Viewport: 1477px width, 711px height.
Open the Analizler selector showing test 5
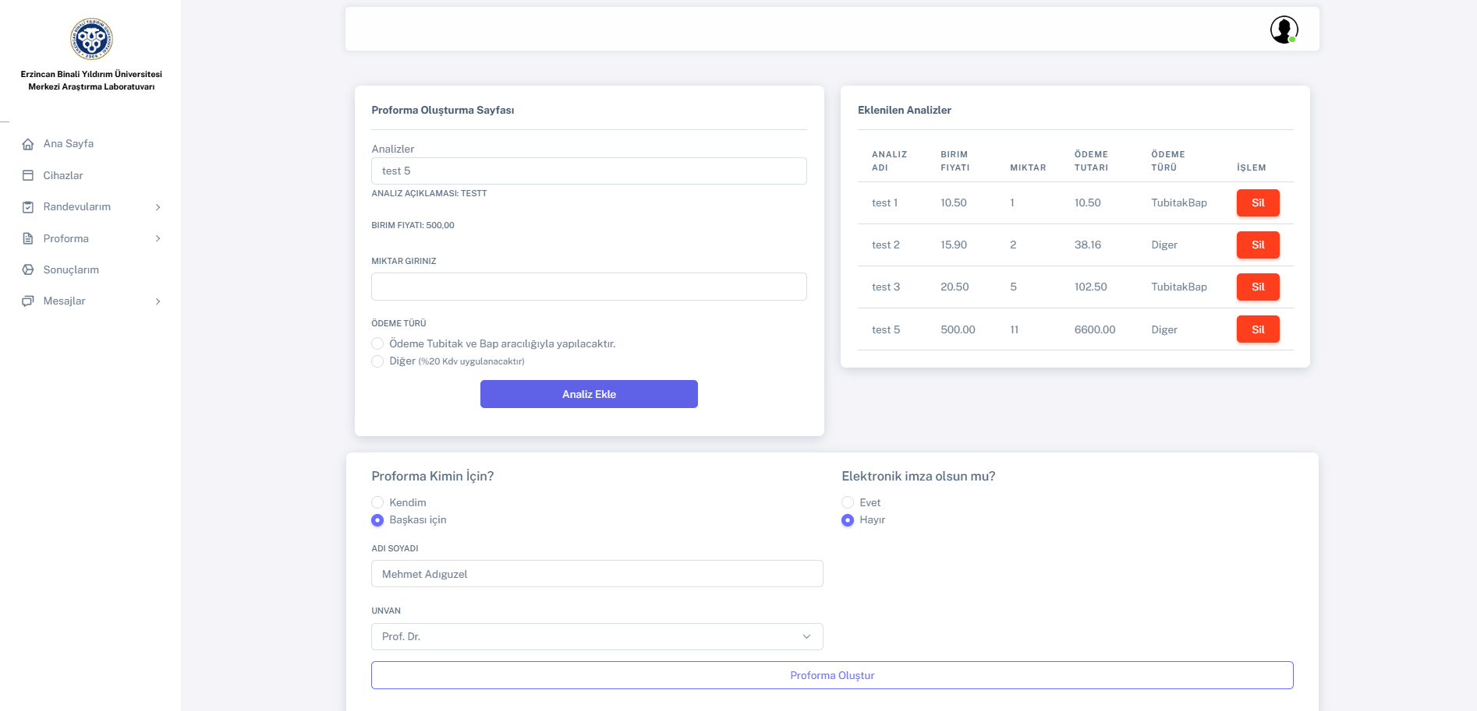click(x=589, y=171)
